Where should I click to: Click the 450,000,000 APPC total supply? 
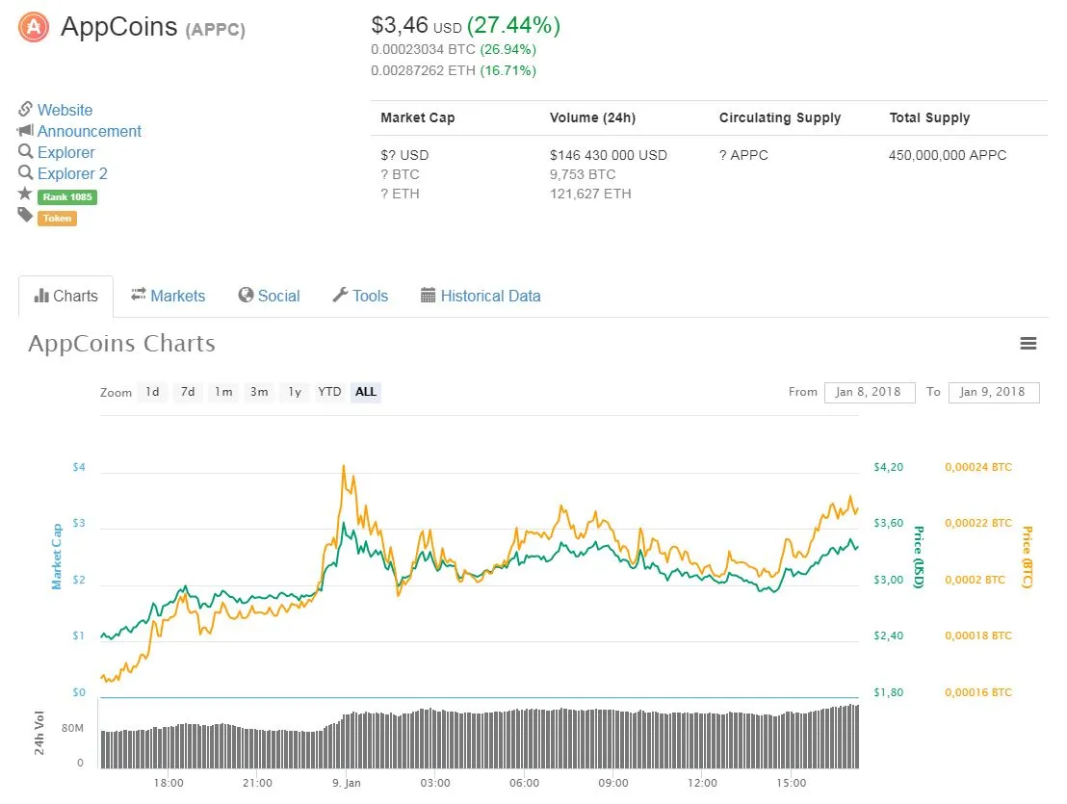click(948, 155)
